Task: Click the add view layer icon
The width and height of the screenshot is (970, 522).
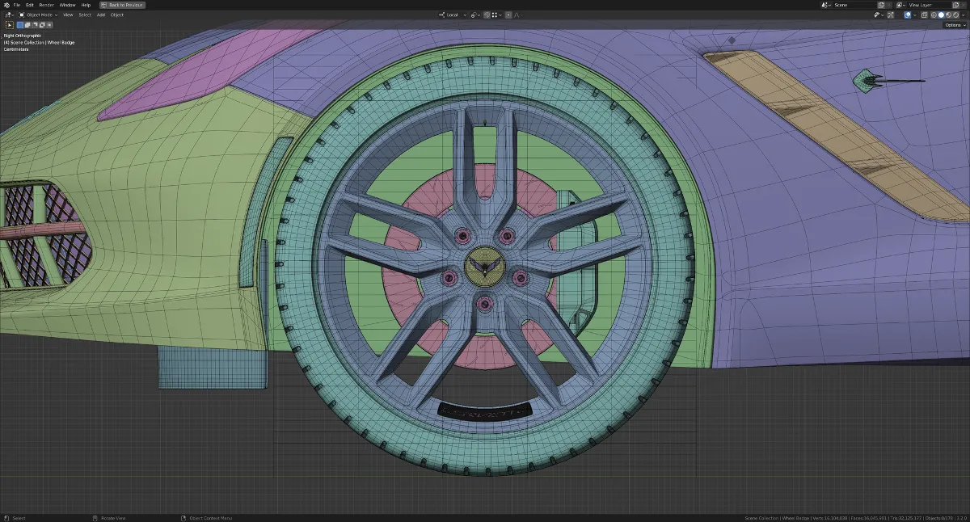Action: click(x=954, y=5)
